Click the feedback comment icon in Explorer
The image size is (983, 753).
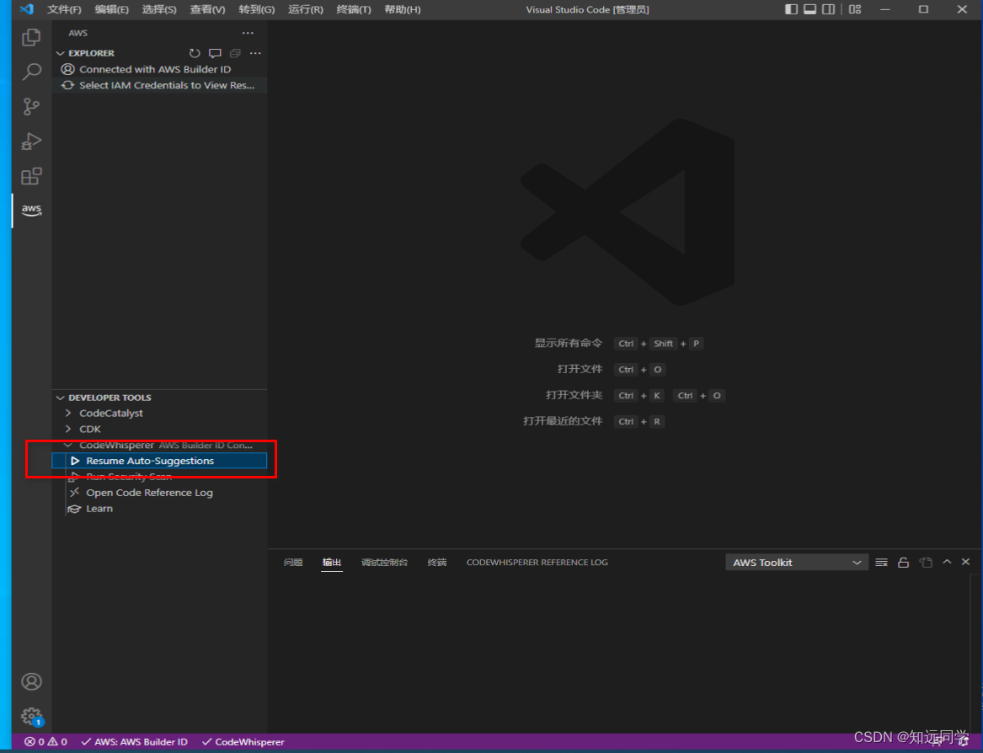(215, 53)
